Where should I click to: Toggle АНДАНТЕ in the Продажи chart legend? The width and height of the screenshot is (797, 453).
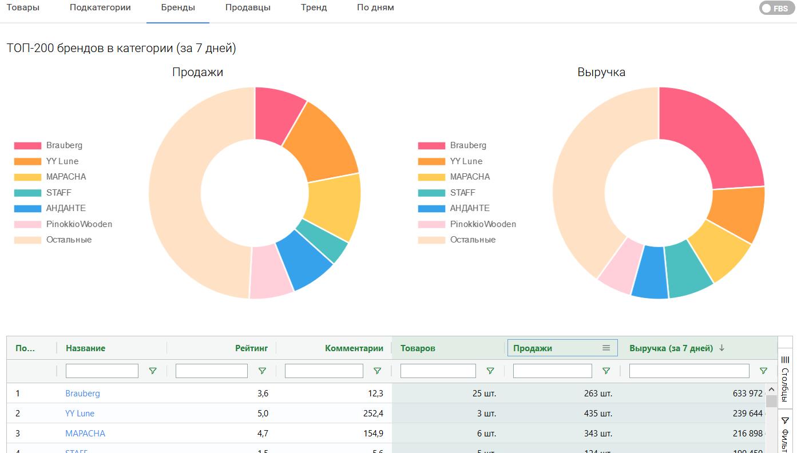point(50,208)
